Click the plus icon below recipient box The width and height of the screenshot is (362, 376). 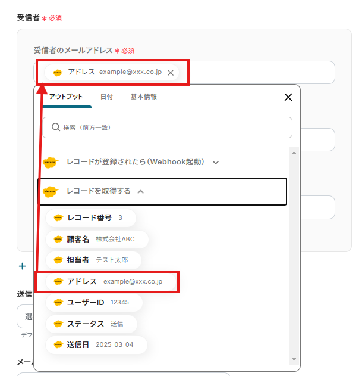[23, 266]
